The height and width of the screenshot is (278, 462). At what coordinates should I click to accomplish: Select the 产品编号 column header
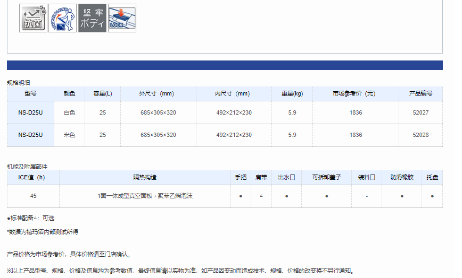pos(420,94)
